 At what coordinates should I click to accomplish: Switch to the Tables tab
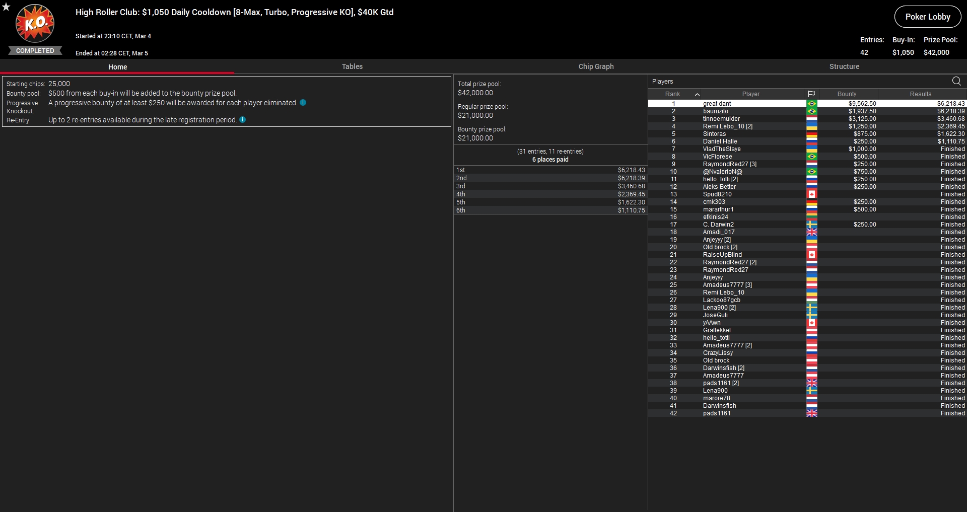352,66
